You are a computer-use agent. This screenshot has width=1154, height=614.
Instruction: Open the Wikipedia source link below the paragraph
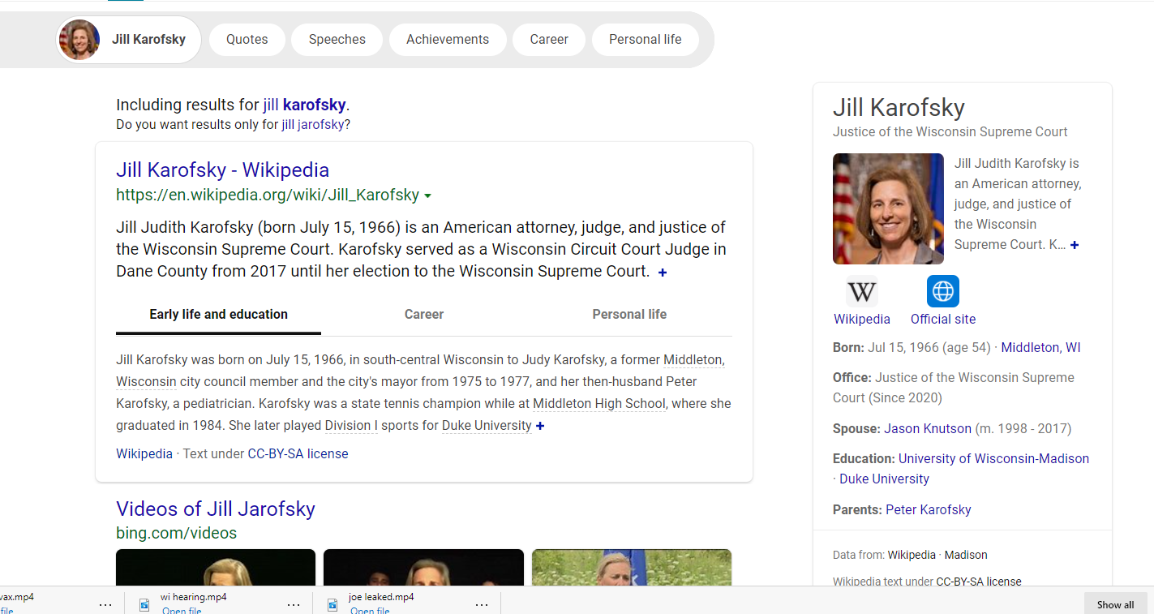(x=144, y=454)
